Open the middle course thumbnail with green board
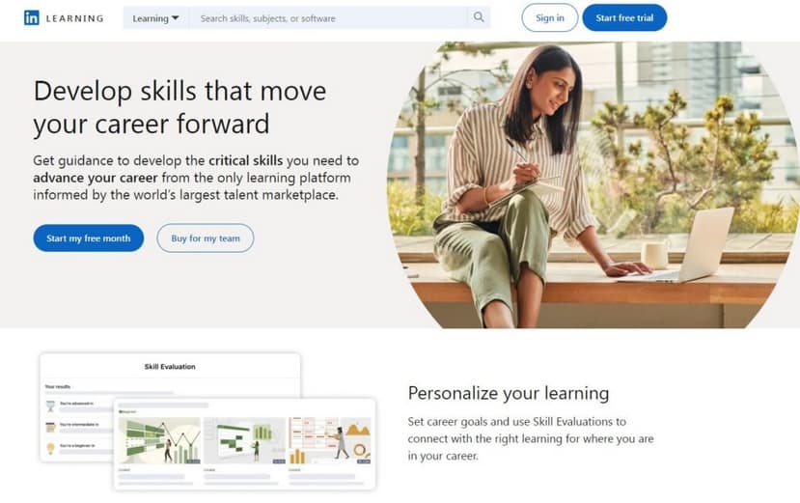Screen dimensions: 800x503 coord(244,440)
